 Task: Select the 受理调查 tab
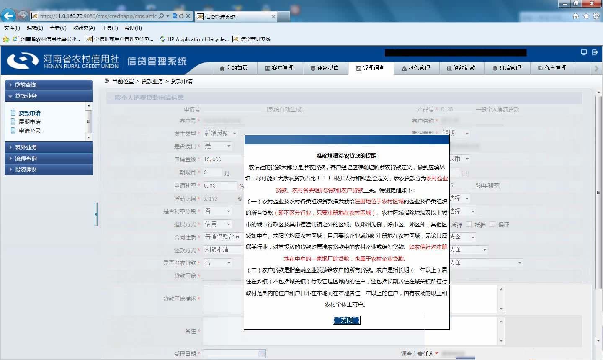coord(371,68)
